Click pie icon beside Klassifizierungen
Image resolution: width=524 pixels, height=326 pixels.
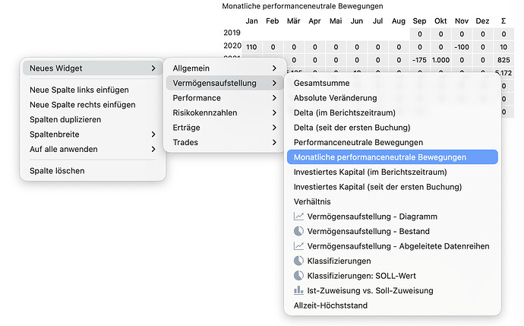click(298, 261)
